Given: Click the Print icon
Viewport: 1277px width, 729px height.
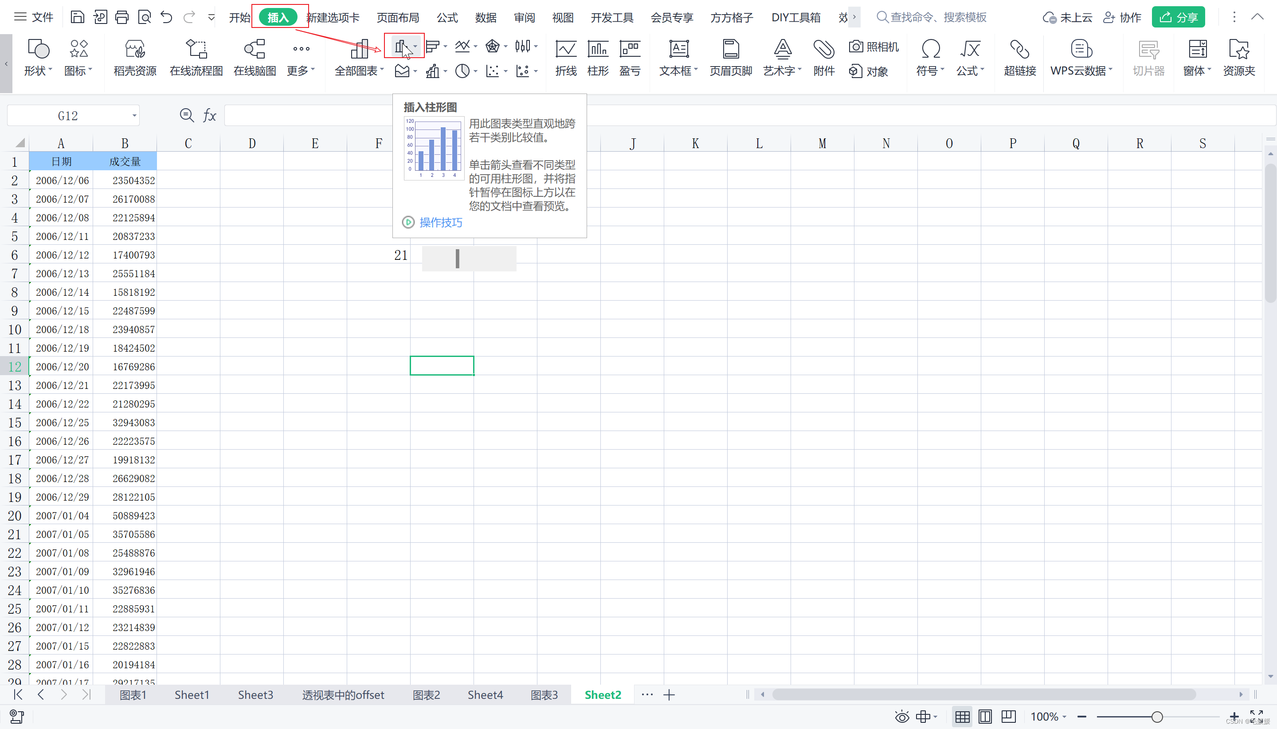Looking at the screenshot, I should pyautogui.click(x=121, y=18).
